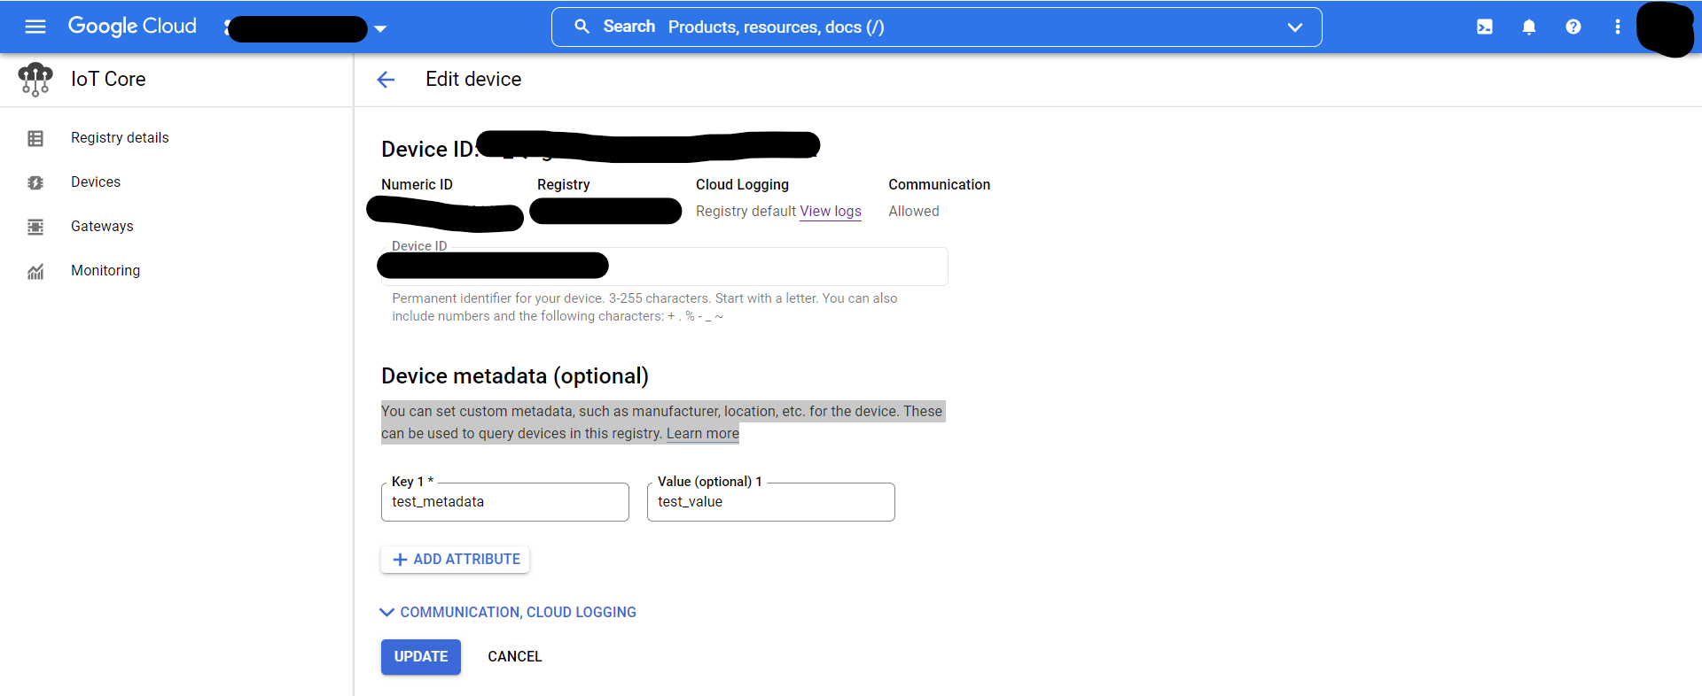
Task: Click the Registry details sidebar icon
Action: (35, 138)
